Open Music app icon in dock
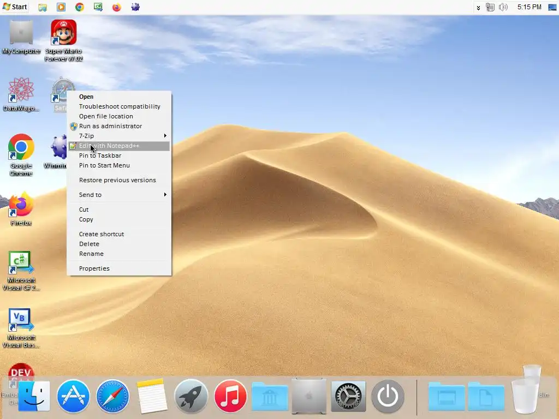 coord(230,396)
